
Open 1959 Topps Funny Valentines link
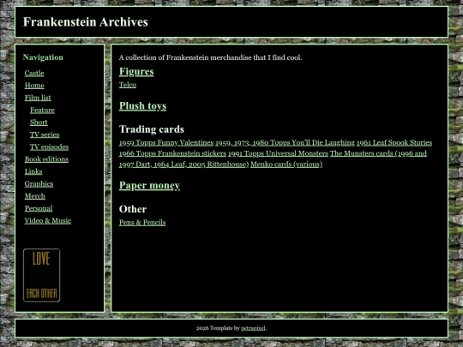pos(166,143)
